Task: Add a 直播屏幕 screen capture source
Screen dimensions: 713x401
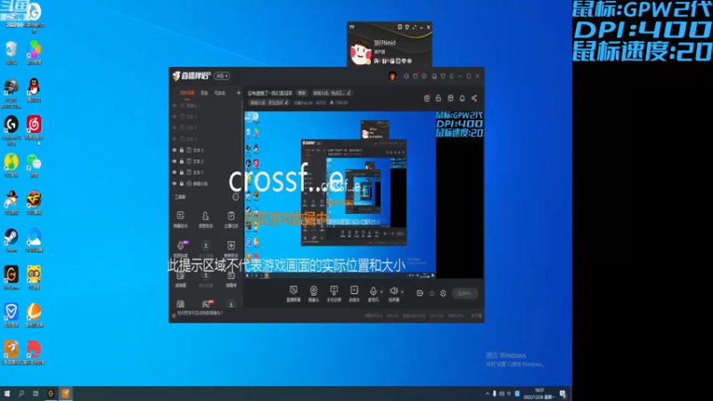Action: point(293,294)
